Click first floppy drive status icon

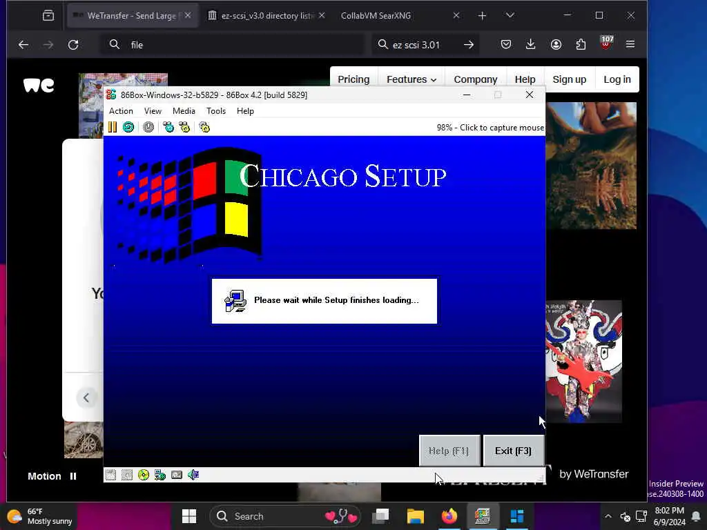click(x=110, y=475)
